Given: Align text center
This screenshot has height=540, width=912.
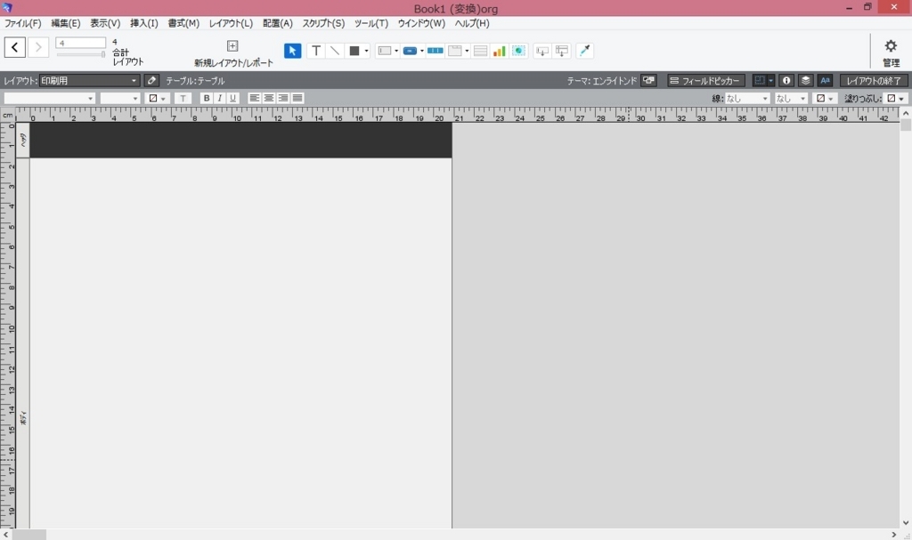Looking at the screenshot, I should click(x=269, y=98).
